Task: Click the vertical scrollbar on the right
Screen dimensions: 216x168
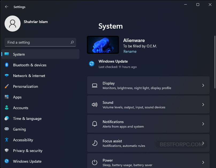Action: (215, 62)
